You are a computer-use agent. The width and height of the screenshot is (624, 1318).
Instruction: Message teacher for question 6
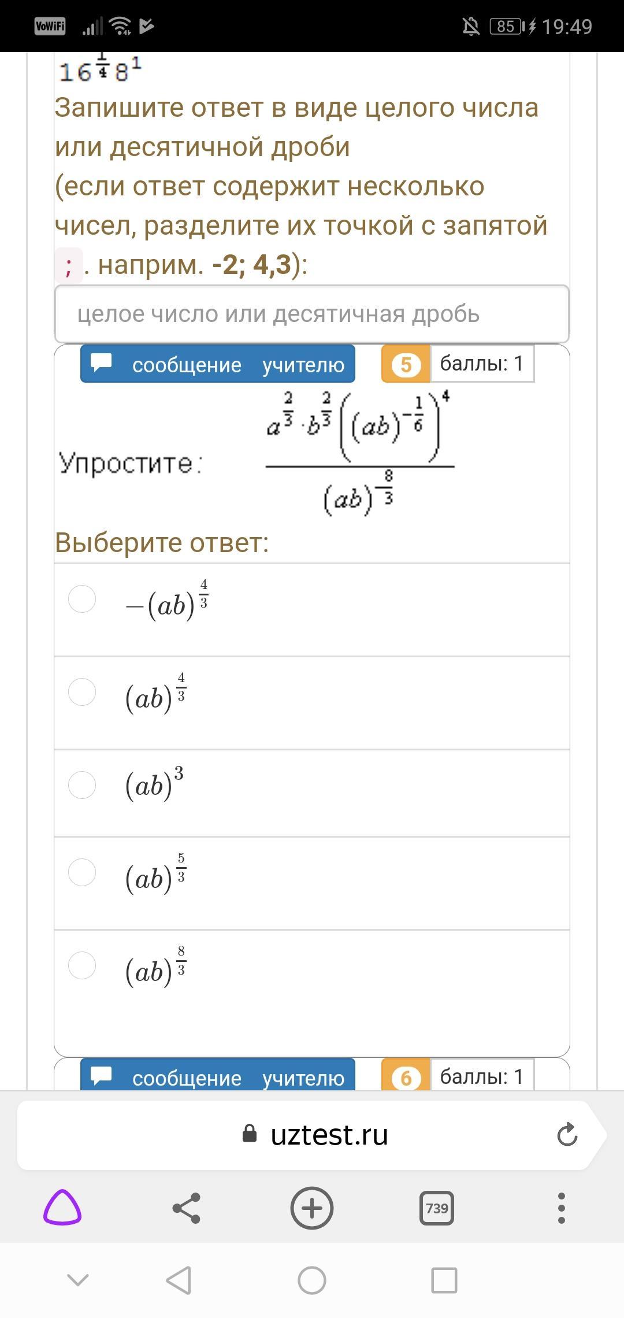[x=218, y=1077]
